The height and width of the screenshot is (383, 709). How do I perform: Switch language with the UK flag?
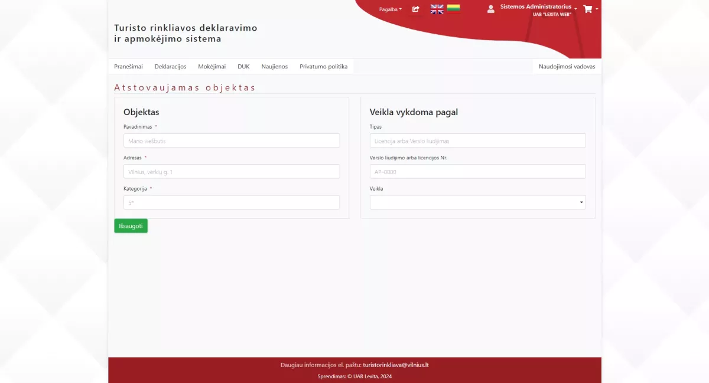437,9
